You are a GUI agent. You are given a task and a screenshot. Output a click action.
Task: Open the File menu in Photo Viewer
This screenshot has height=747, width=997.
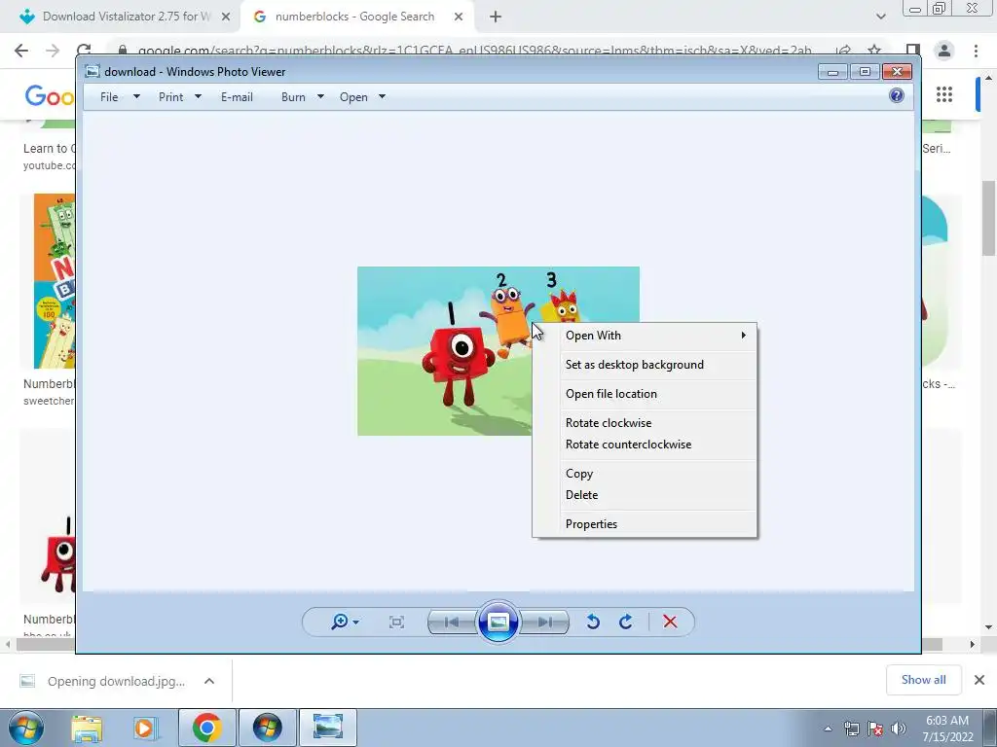[x=109, y=97]
